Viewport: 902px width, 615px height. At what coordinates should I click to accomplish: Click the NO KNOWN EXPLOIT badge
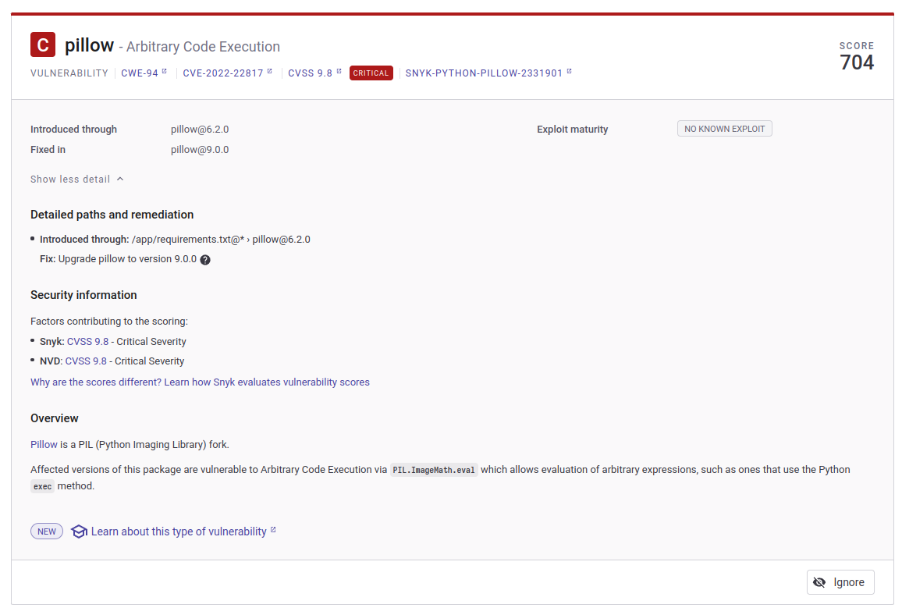point(724,128)
